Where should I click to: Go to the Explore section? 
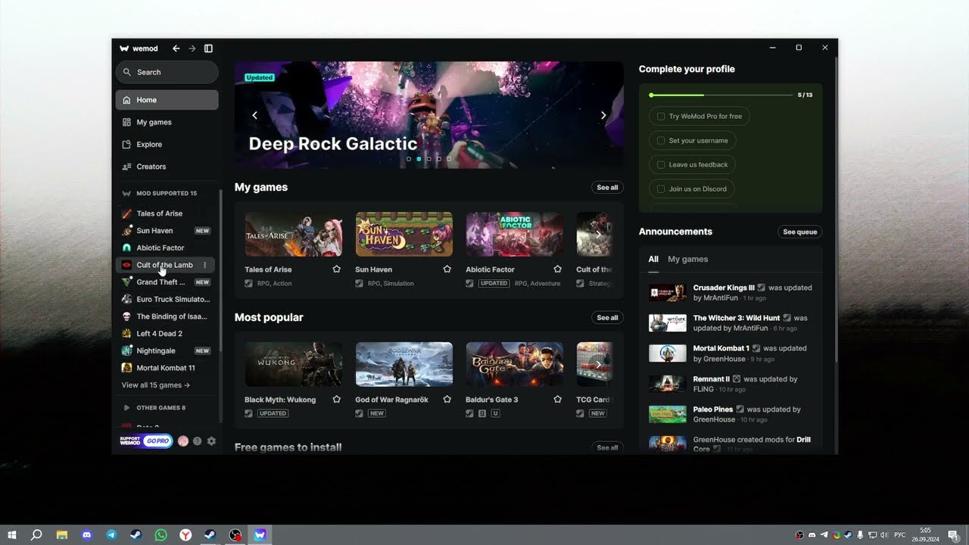pos(167,144)
